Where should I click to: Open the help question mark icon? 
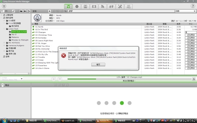193,6
